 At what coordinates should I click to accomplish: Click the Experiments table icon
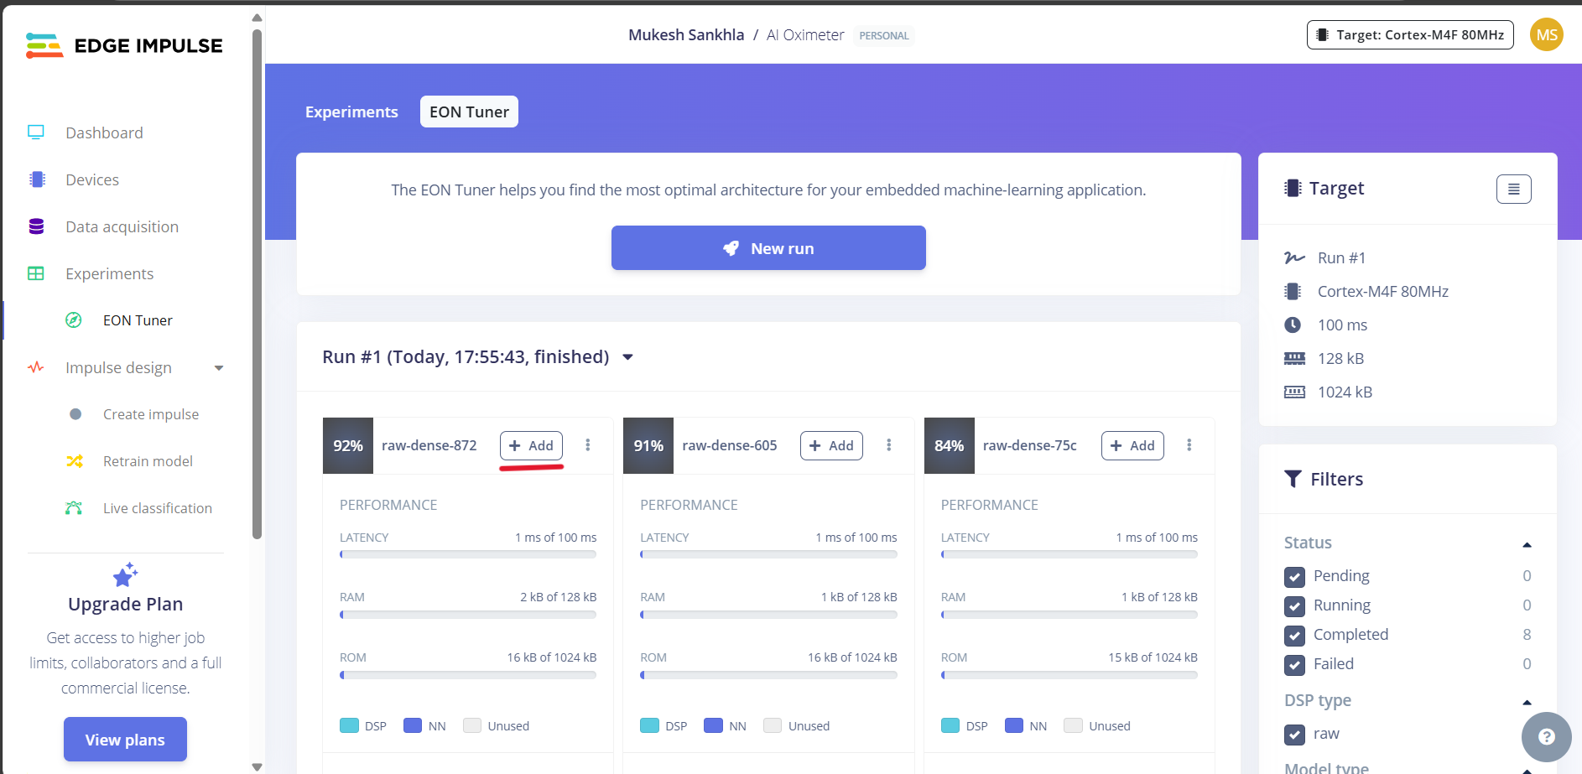(36, 273)
